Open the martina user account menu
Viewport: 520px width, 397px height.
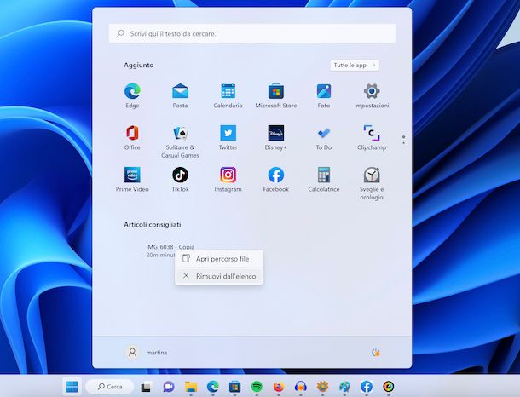(146, 352)
